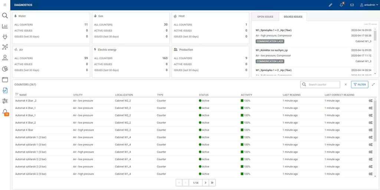380x190 pixels.
Task: Open settings gear for Automat szklarski 1 (5 bar)
Action: [371, 152]
